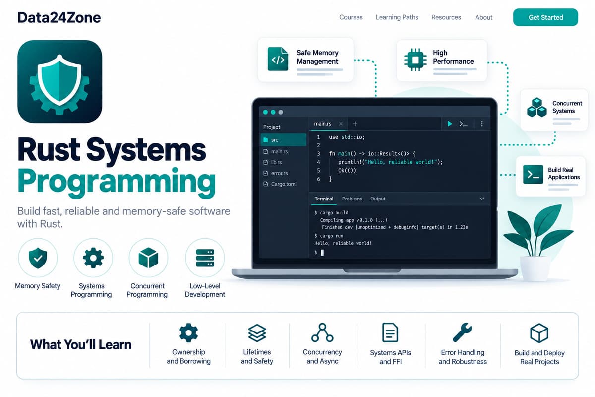Image resolution: width=595 pixels, height=397 pixels.
Task: Click the 'Finished dev' terminal output line
Action: [395, 227]
